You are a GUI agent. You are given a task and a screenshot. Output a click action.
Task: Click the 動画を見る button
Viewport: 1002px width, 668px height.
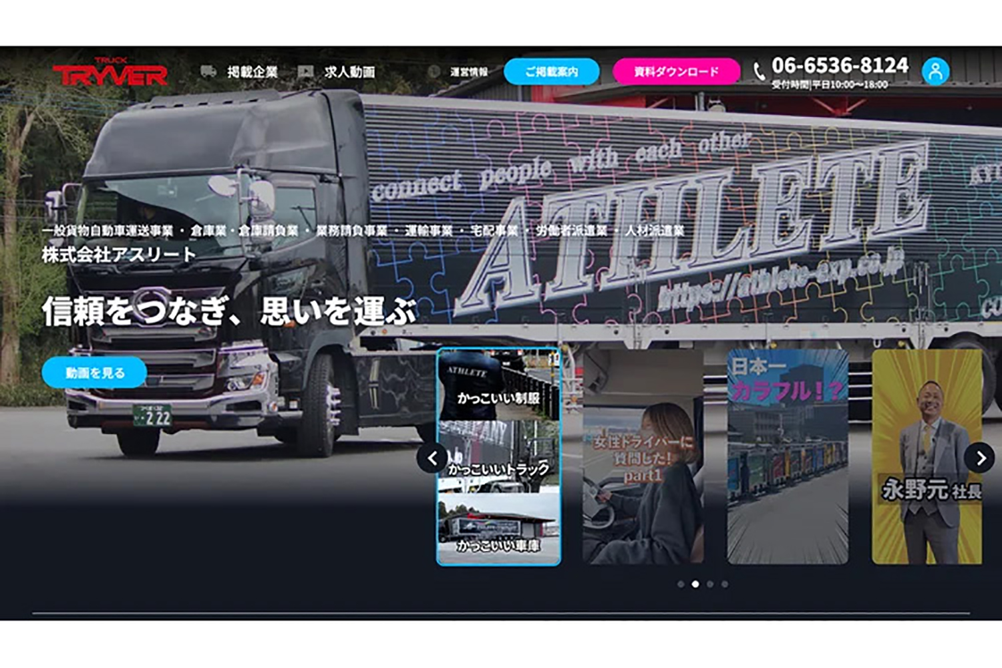[x=94, y=373]
